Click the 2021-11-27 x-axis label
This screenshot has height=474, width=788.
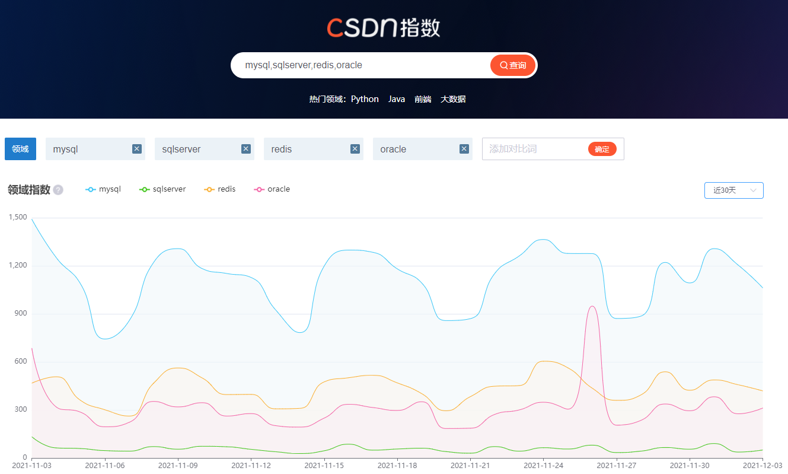coord(616,466)
